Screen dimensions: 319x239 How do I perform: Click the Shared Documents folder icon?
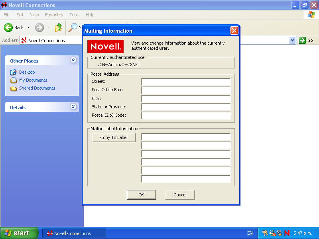[x=14, y=88]
